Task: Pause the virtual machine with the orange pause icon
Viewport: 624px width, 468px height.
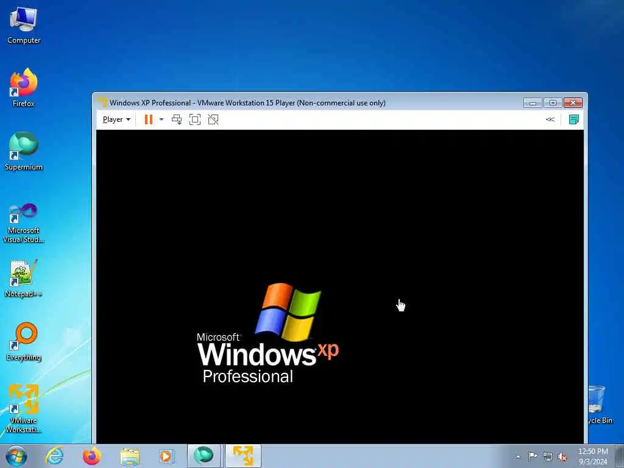Action: (149, 119)
